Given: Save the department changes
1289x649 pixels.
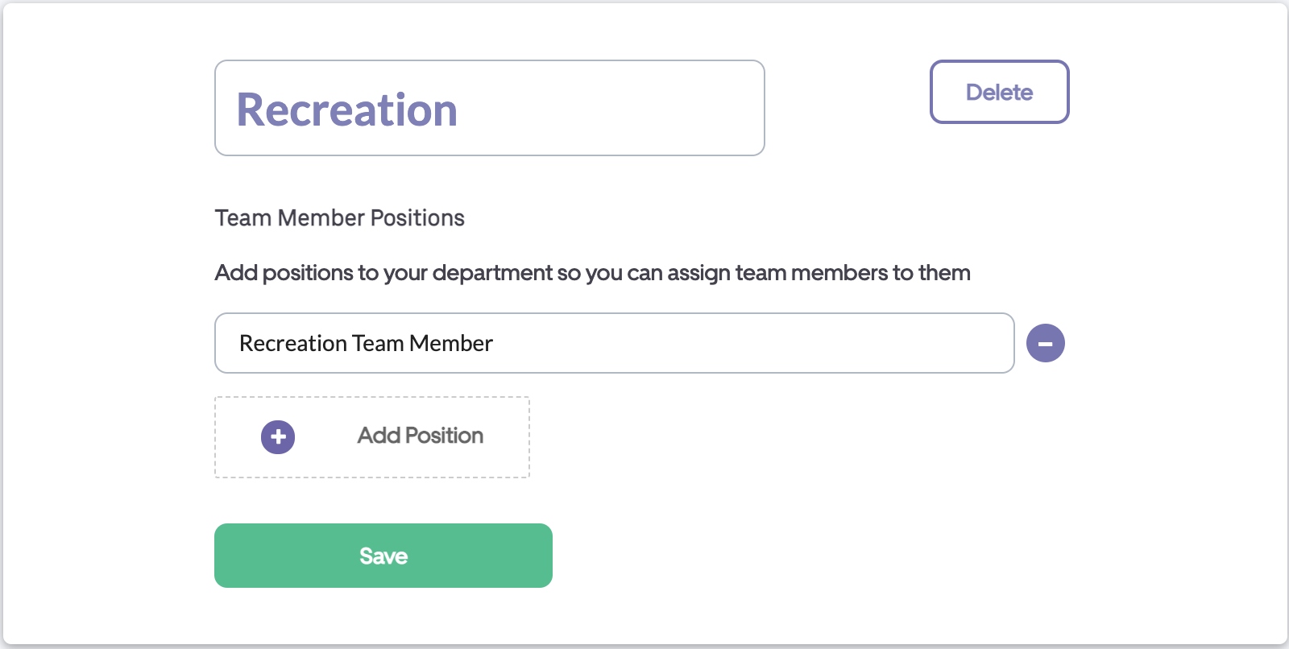Looking at the screenshot, I should 383,556.
